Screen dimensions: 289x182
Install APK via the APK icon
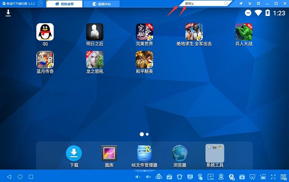tap(211, 177)
